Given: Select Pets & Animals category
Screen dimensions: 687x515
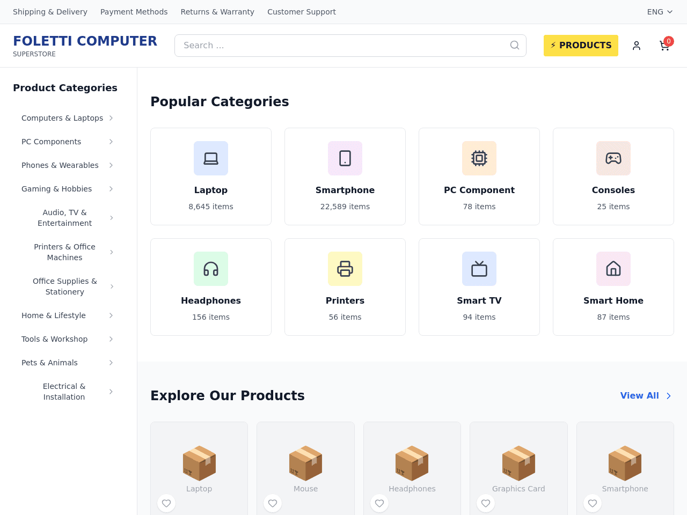Looking at the screenshot, I should (x=49, y=363).
